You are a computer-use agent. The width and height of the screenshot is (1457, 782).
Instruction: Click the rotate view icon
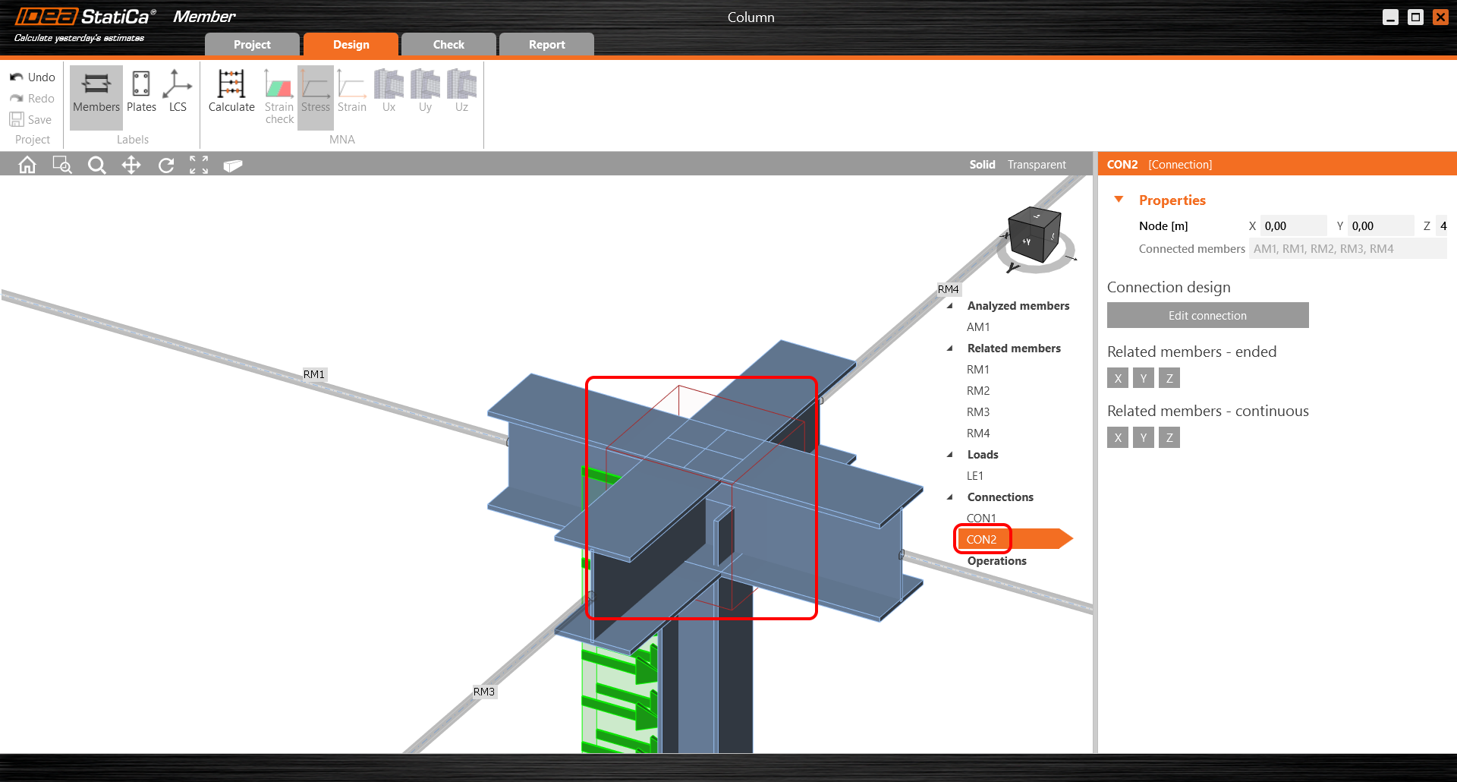coord(165,165)
